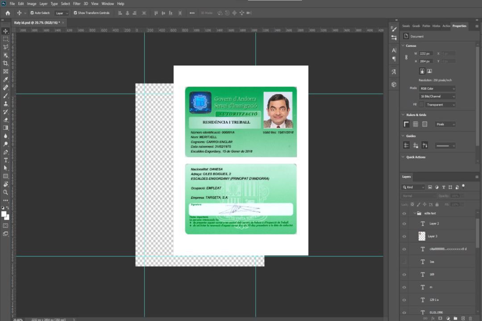Create a new layer with the plus icon
This screenshot has height=321, width=482.
pyautogui.click(x=463, y=318)
